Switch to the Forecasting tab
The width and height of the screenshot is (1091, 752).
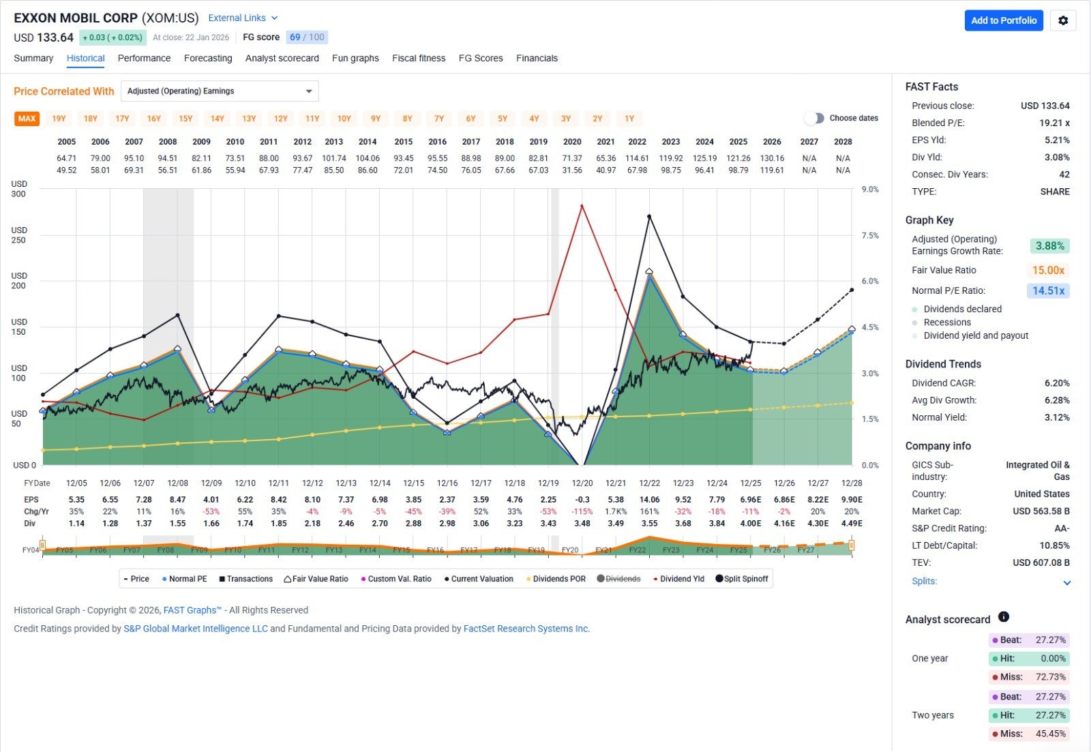point(208,59)
